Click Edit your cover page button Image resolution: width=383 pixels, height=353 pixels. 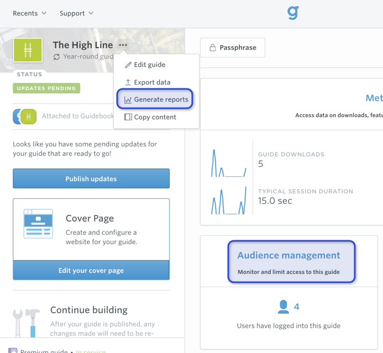coord(91,270)
